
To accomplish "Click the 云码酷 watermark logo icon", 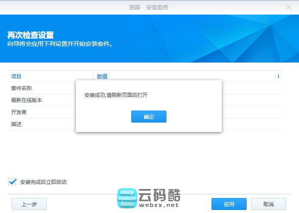I will click(127, 198).
